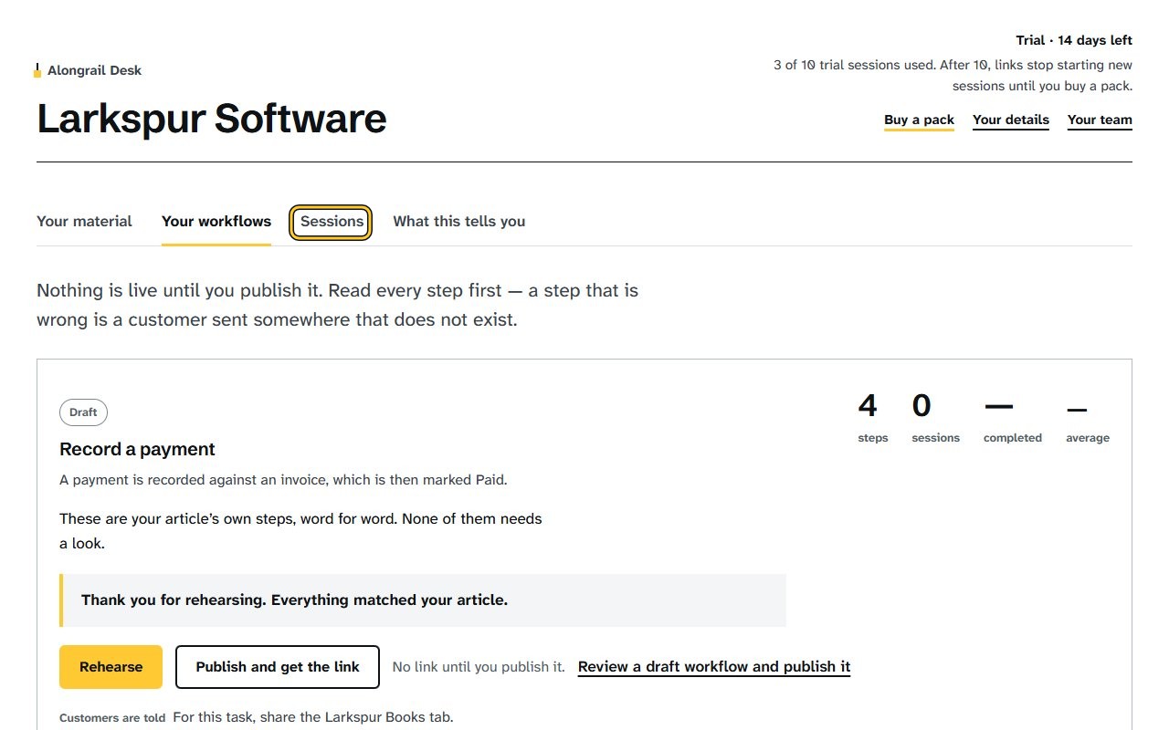Click the Larkspur Software heading
Screen dimensions: 1169x730
coord(212,119)
